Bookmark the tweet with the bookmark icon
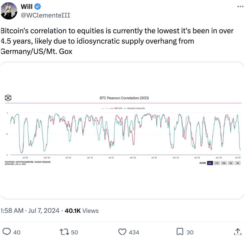Screen dimensions: 245x236 tap(180, 232)
